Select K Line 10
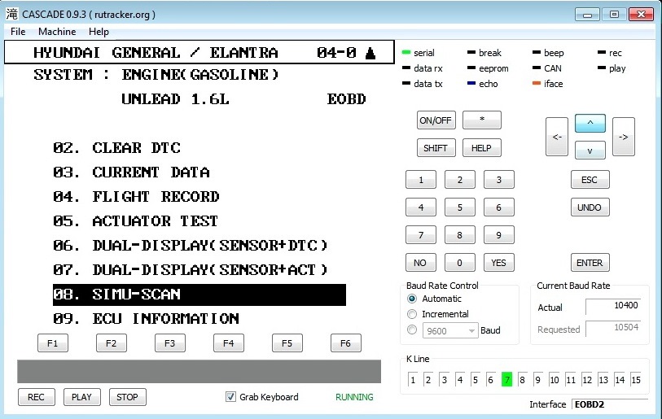Image resolution: width=662 pixels, height=419 pixels. (x=555, y=380)
